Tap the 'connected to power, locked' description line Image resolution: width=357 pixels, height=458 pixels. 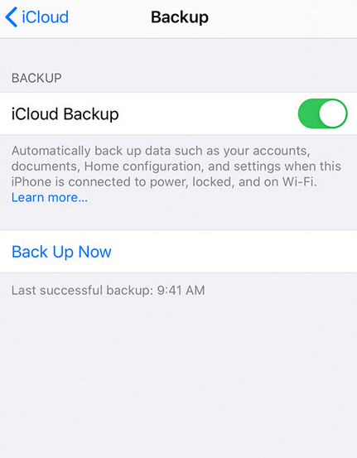(x=164, y=181)
